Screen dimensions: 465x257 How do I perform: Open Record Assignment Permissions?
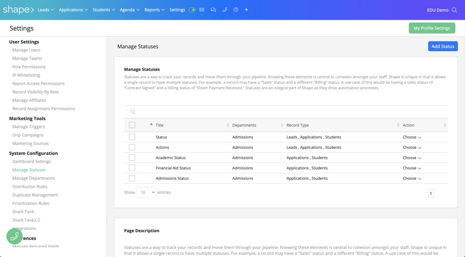pos(44,109)
